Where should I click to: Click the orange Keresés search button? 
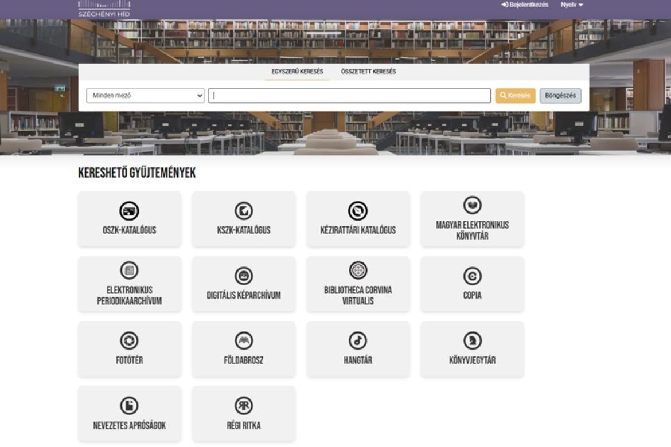515,95
